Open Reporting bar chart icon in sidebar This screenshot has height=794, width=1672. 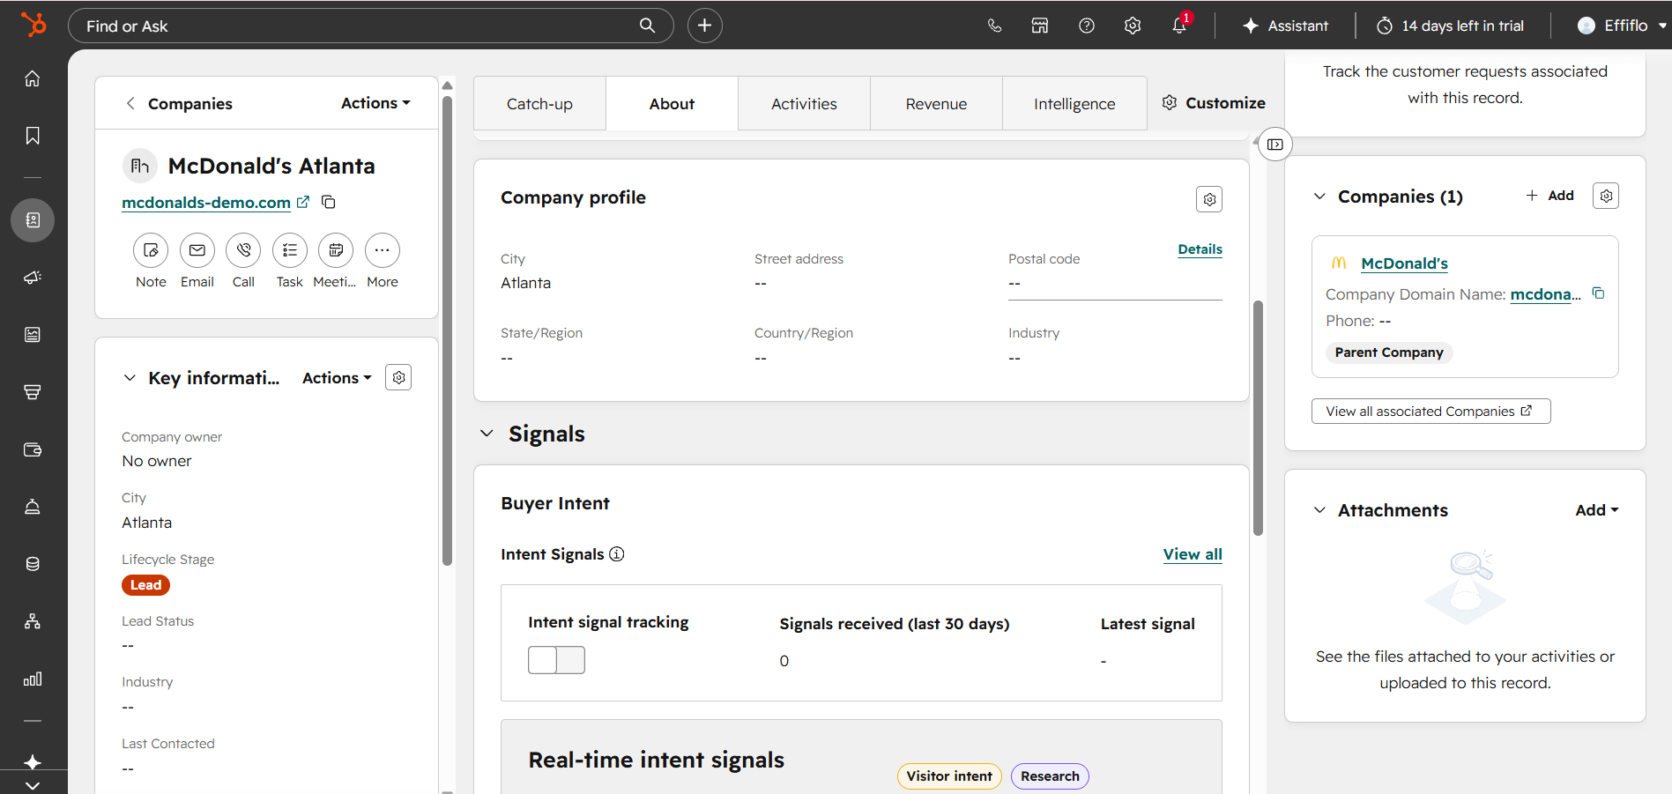(33, 679)
